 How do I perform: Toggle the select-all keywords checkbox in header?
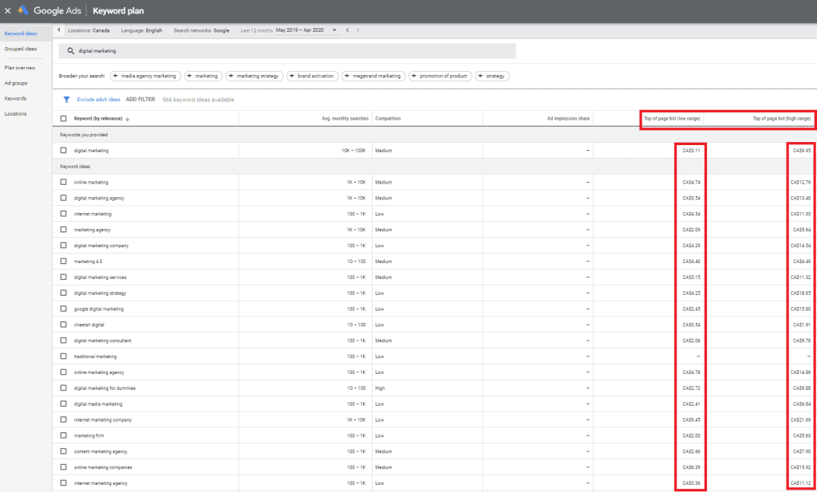pos(64,119)
